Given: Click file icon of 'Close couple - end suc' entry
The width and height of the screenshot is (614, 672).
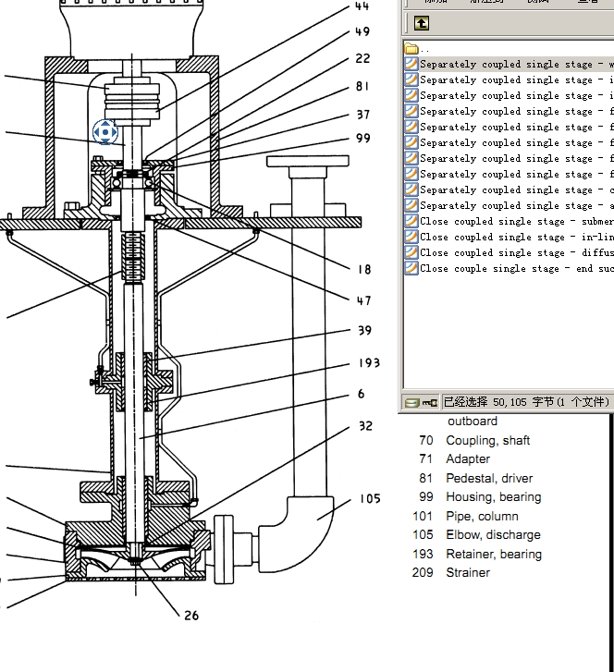Looking at the screenshot, I should coord(411,269).
